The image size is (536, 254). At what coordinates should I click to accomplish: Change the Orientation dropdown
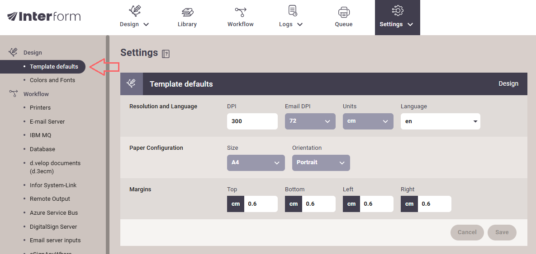[x=321, y=163]
